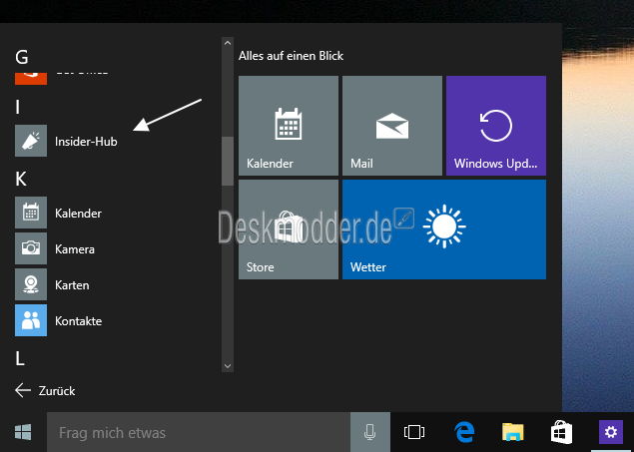Open the Windows Update tile

[495, 126]
